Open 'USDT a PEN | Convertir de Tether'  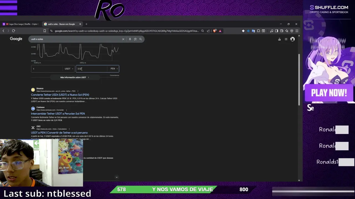tap(59, 133)
